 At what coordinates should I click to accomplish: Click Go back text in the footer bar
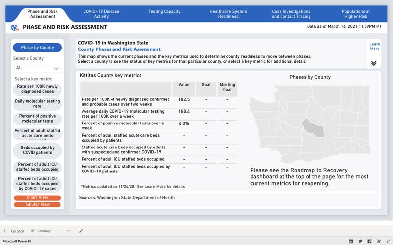(x=18, y=231)
